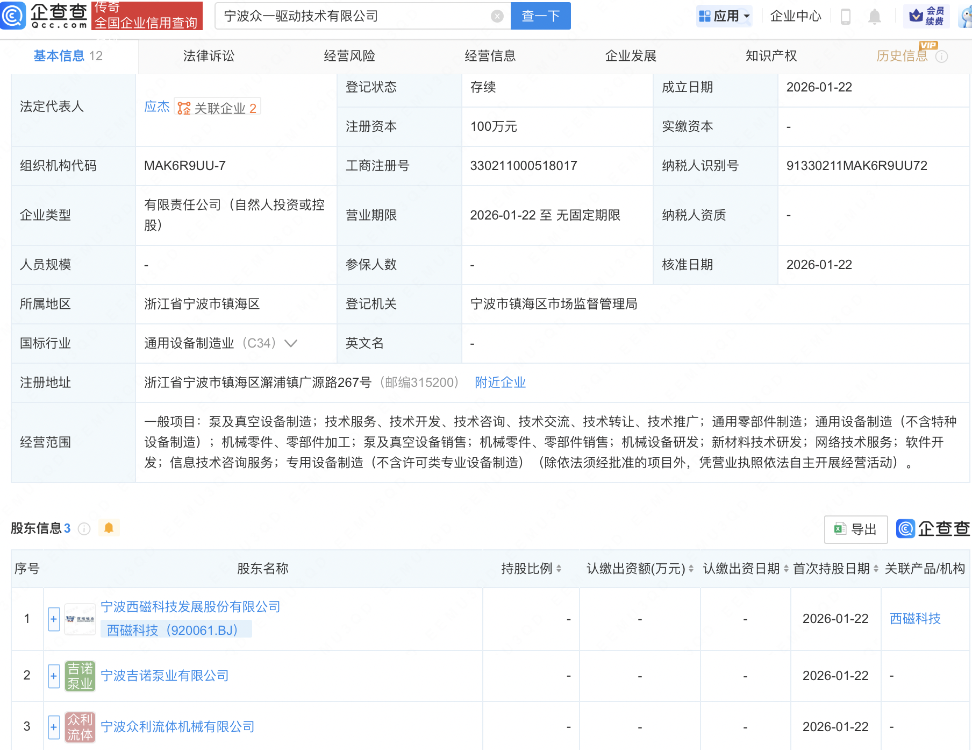Screen dimensions: 972x750
Task: Click the 众利流体 company logo
Action: coord(80,727)
